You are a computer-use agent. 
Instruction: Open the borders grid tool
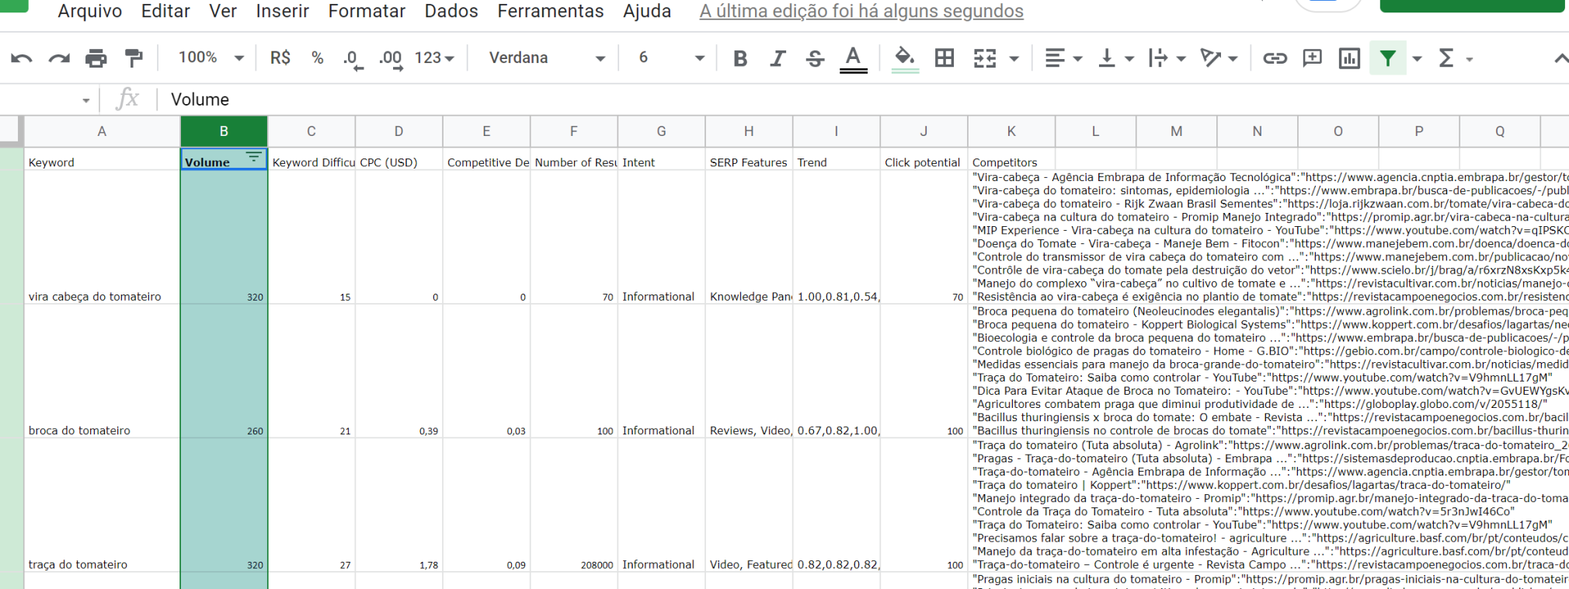tap(945, 58)
